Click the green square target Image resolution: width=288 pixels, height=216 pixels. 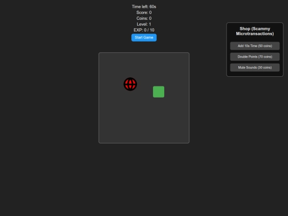159,92
